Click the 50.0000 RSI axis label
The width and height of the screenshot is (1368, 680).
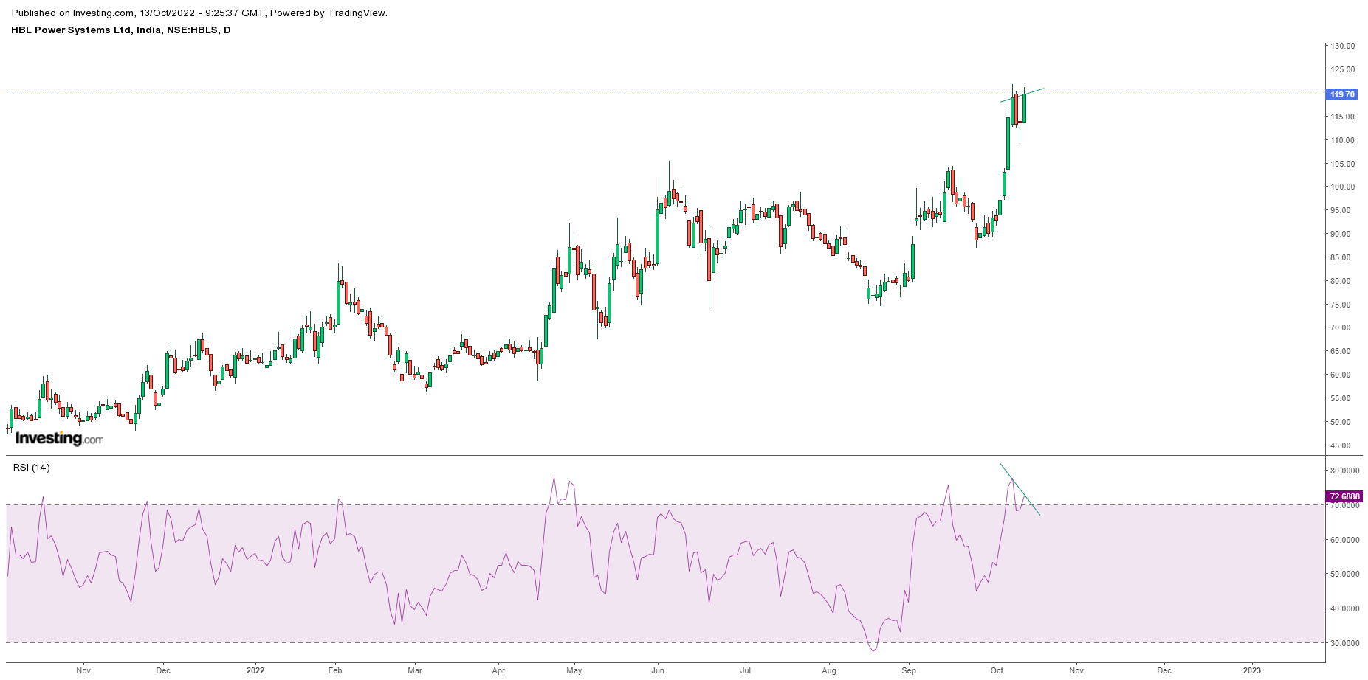tap(1344, 574)
